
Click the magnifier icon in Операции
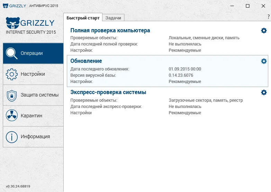tap(11, 53)
